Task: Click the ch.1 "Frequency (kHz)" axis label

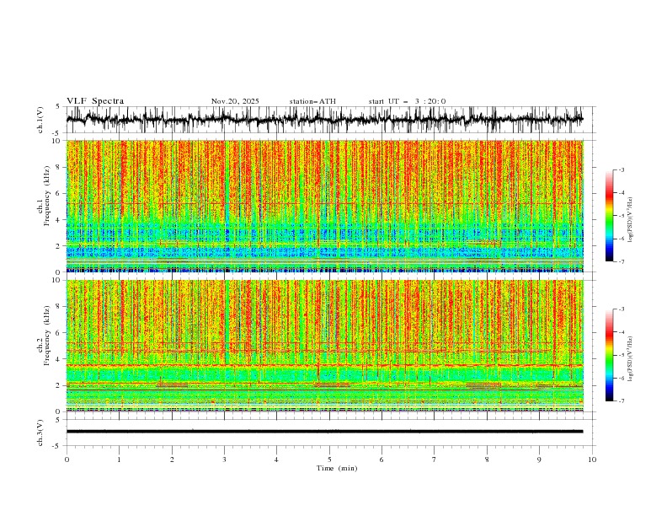Action: 47,196
